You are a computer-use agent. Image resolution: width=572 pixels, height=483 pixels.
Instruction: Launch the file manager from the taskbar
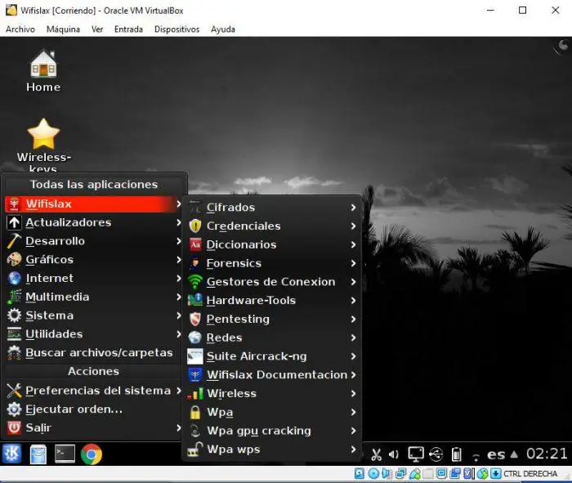pos(38,454)
